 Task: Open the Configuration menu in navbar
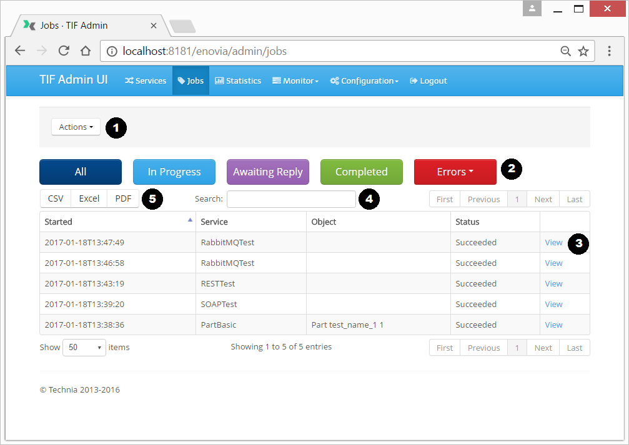(x=364, y=81)
